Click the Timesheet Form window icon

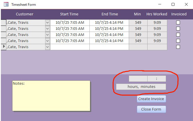(6, 4)
